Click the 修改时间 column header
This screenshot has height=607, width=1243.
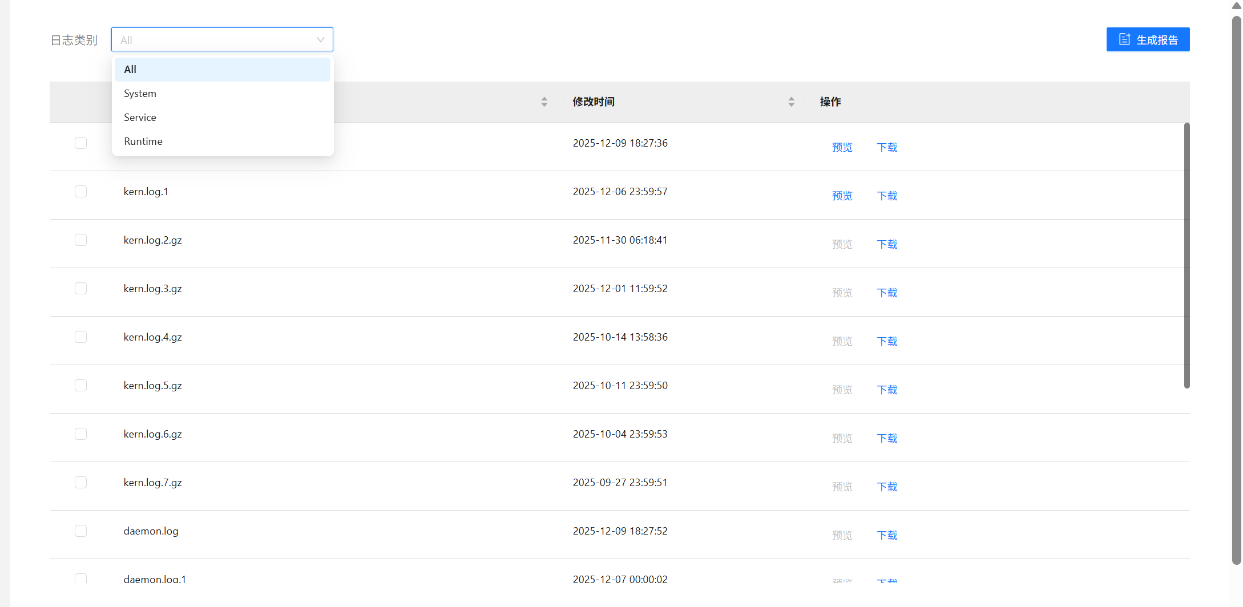(594, 102)
